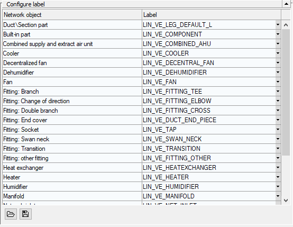Click the Label column header
293x227 pixels.
pos(212,15)
